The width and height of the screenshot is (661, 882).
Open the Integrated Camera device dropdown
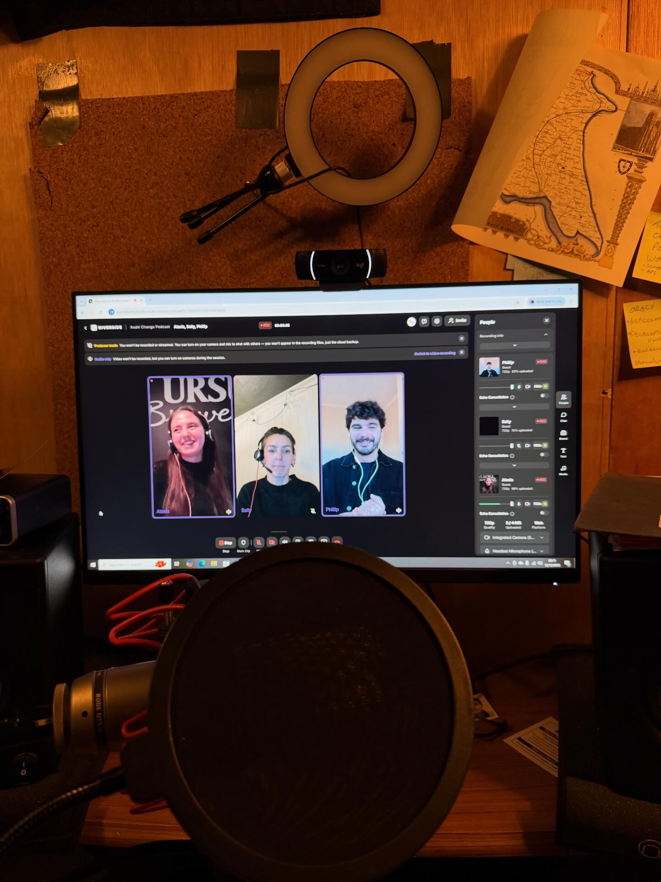click(514, 537)
